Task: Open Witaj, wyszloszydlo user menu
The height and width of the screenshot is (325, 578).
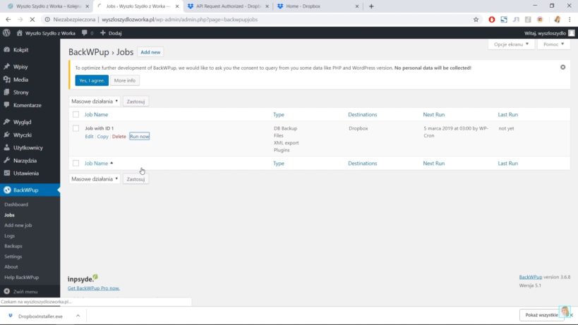Action: pyautogui.click(x=549, y=32)
